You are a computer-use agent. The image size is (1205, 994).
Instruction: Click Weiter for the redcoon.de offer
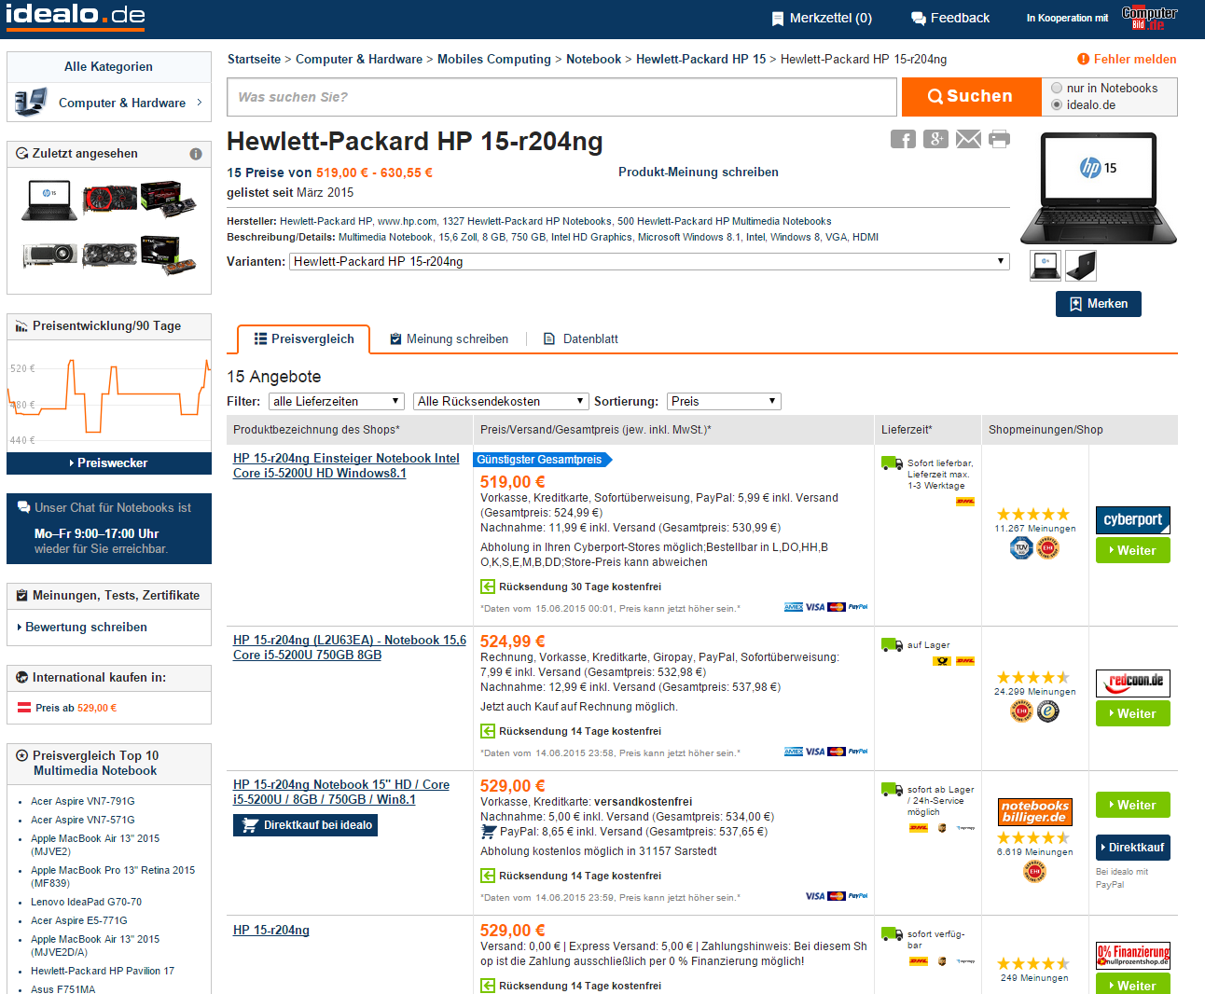(x=1132, y=713)
